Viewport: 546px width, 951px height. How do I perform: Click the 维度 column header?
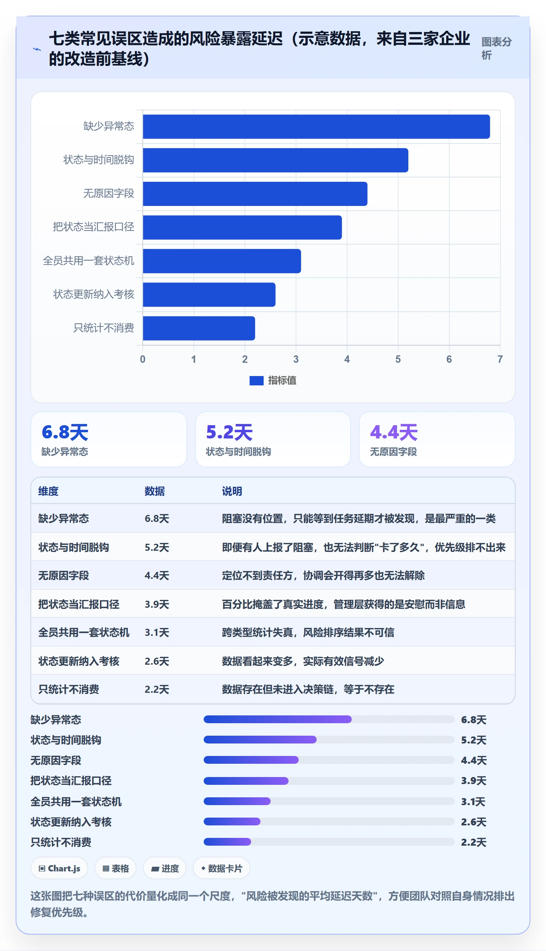point(48,491)
